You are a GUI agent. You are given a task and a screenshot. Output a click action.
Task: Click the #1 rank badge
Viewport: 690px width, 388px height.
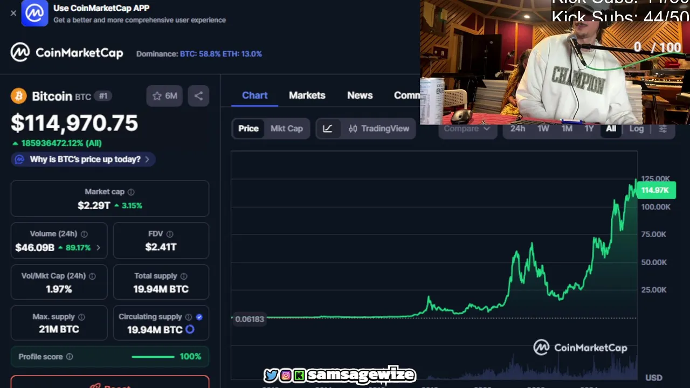click(103, 96)
